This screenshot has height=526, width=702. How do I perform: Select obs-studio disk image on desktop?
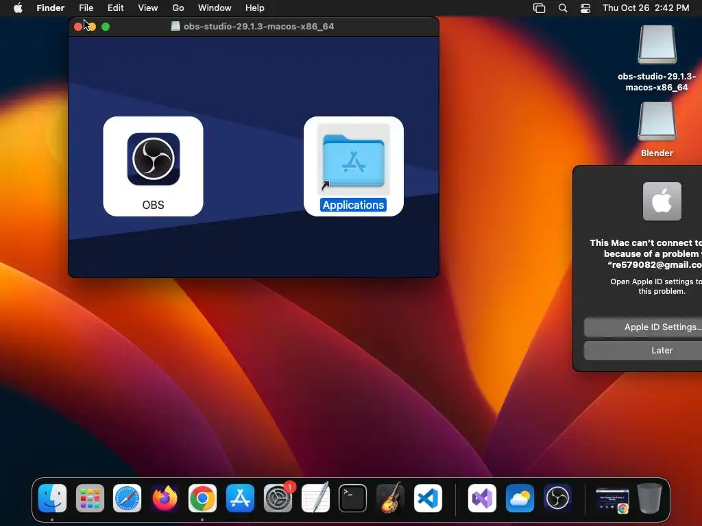click(x=657, y=45)
